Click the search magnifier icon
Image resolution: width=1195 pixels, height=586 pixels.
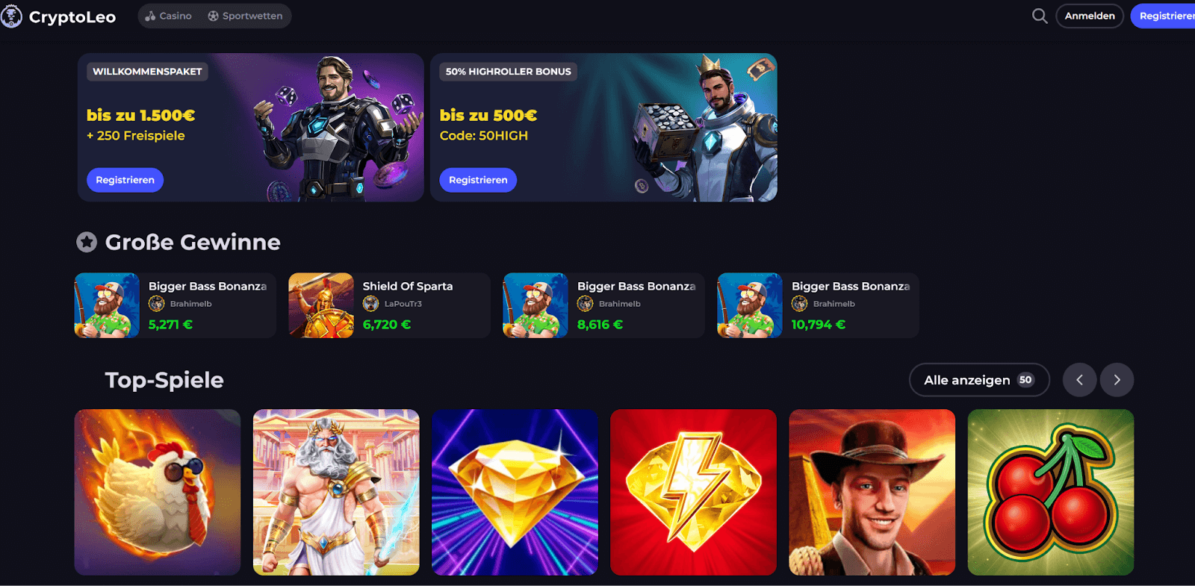1040,16
